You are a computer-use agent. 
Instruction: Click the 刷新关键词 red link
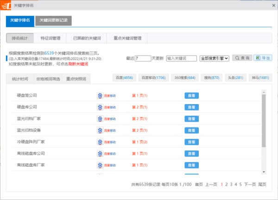78,64
